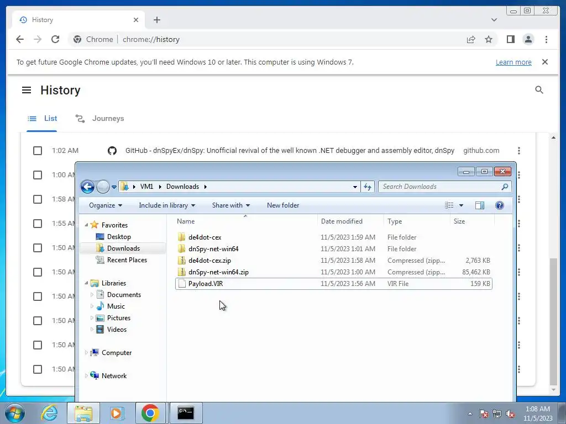This screenshot has width=566, height=424.
Task: Click VM1 in the breadcrumb path
Action: click(146, 187)
